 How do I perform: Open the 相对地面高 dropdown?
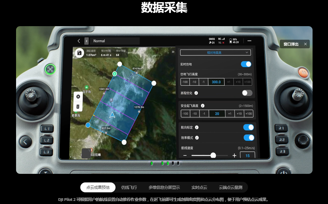[215, 53]
